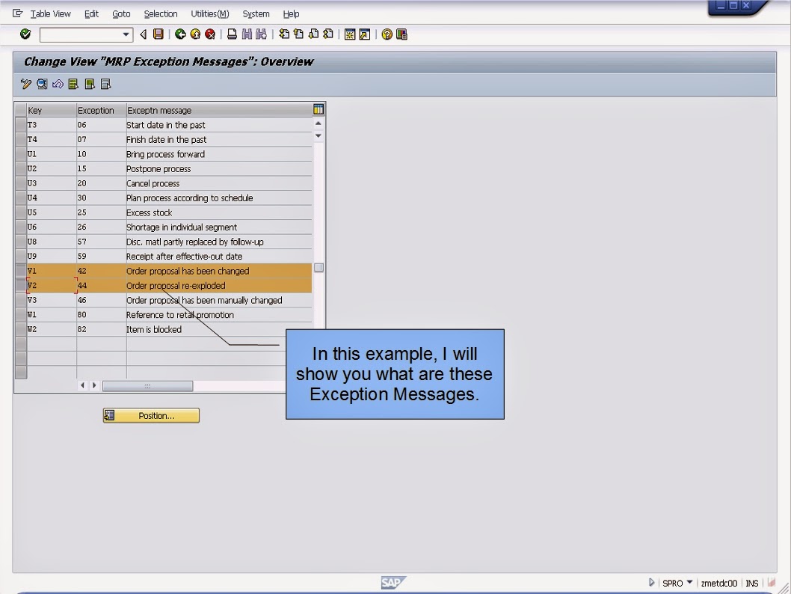
Task: Select row U5 using its row selector
Action: coord(21,212)
